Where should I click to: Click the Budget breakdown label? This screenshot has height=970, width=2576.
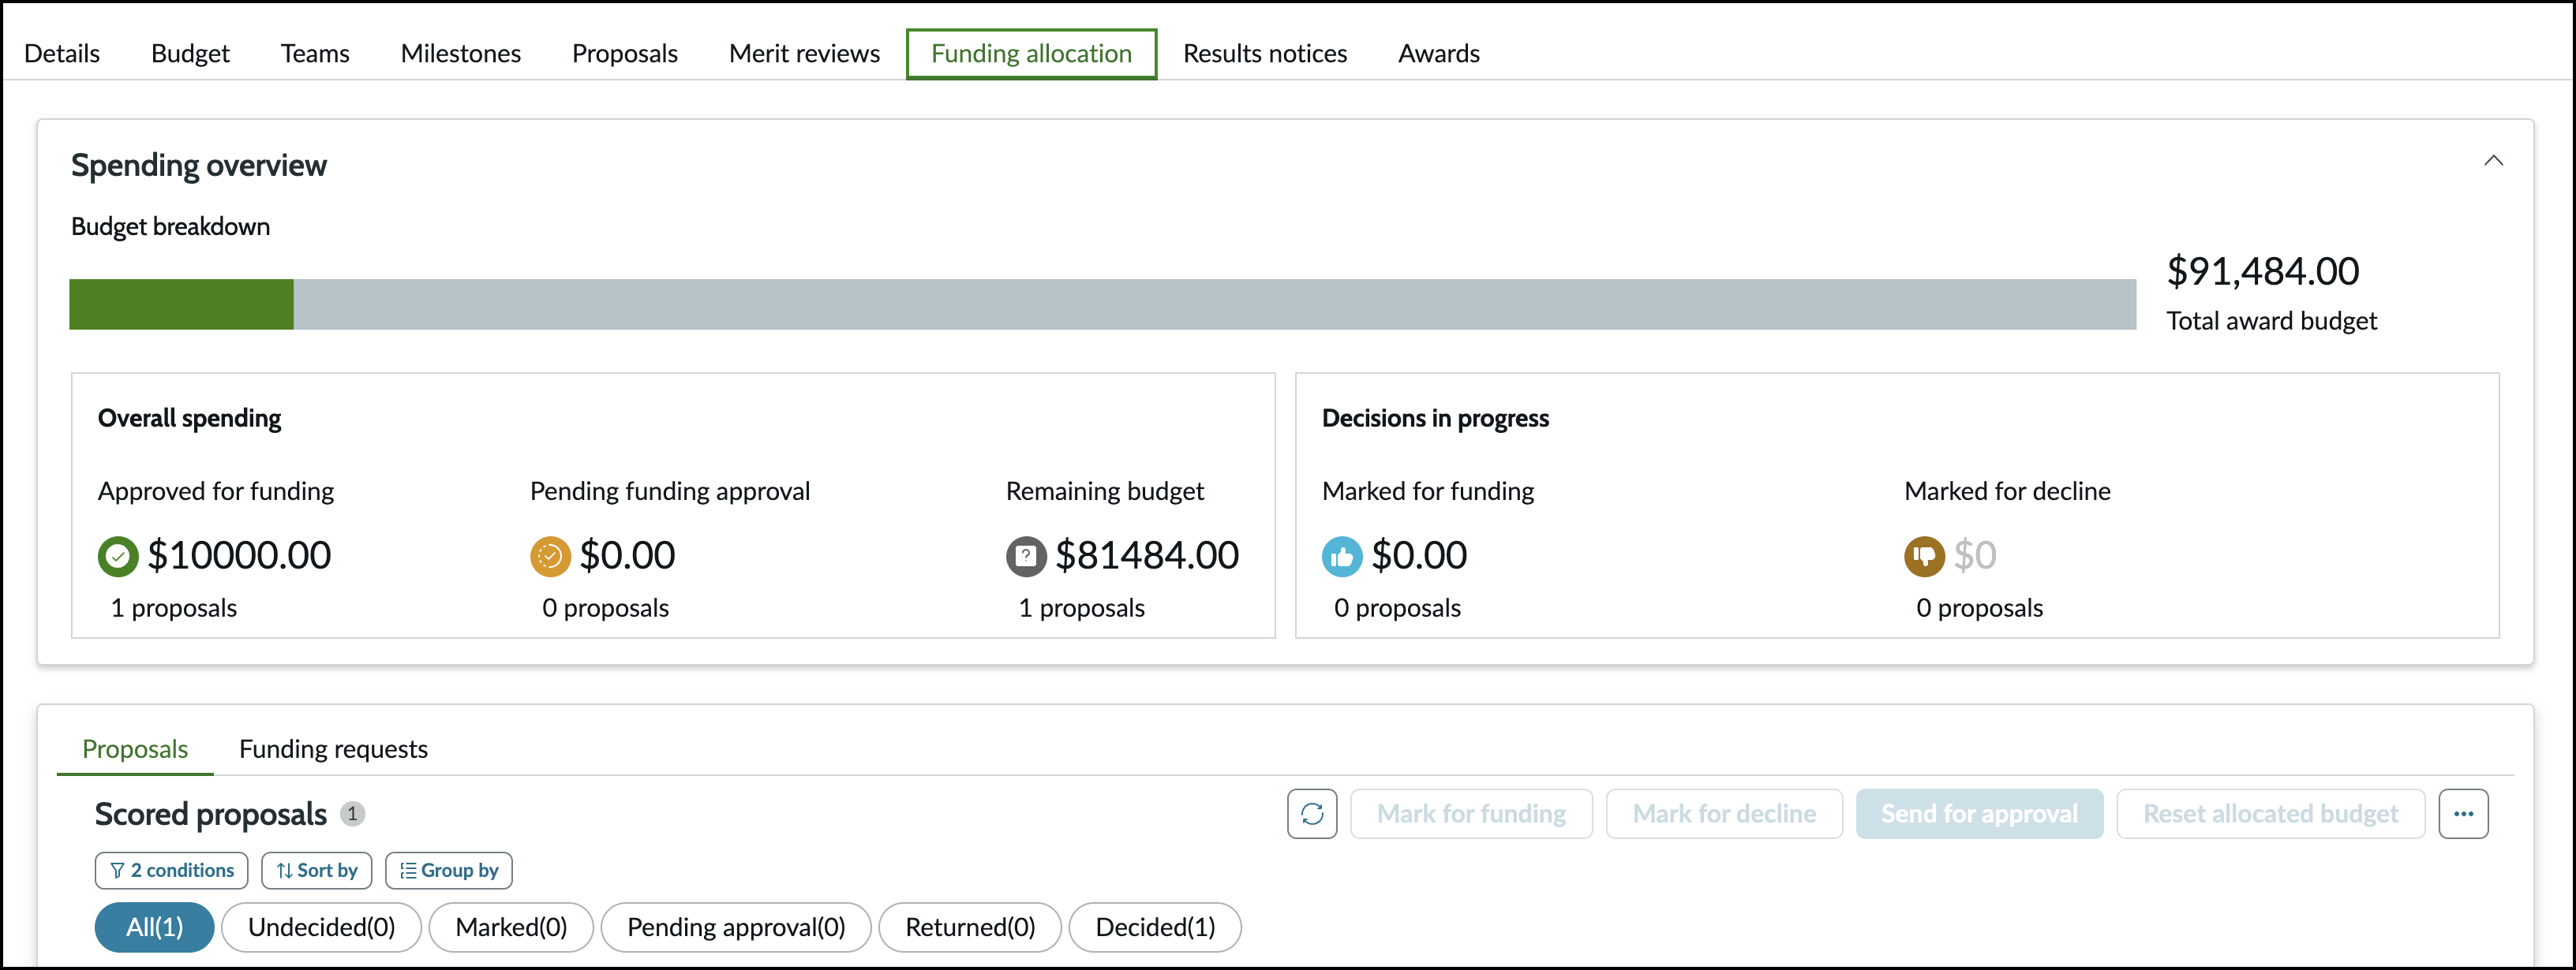click(x=170, y=227)
